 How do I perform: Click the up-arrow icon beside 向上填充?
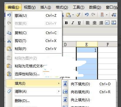65,100
